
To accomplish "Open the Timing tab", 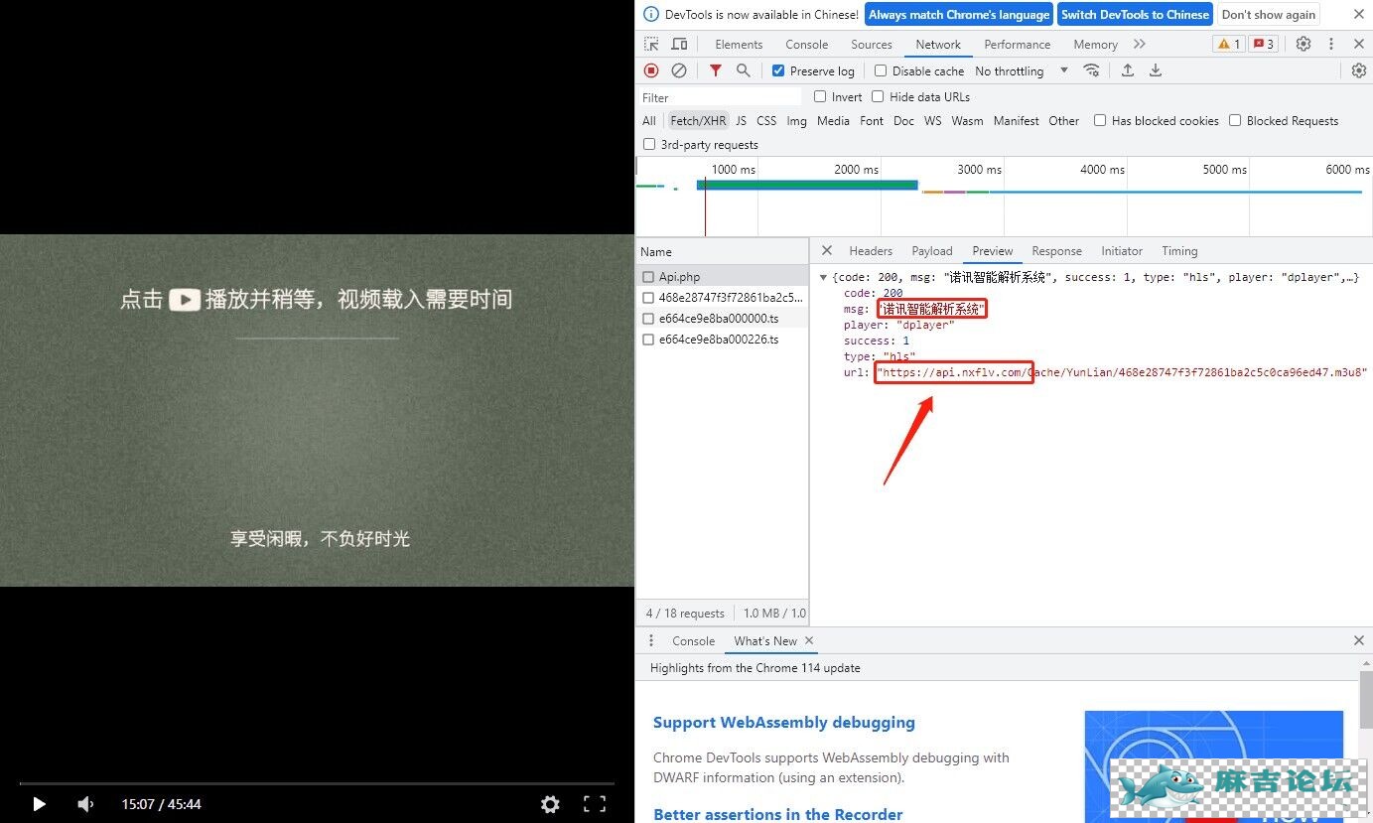I will (x=1179, y=251).
